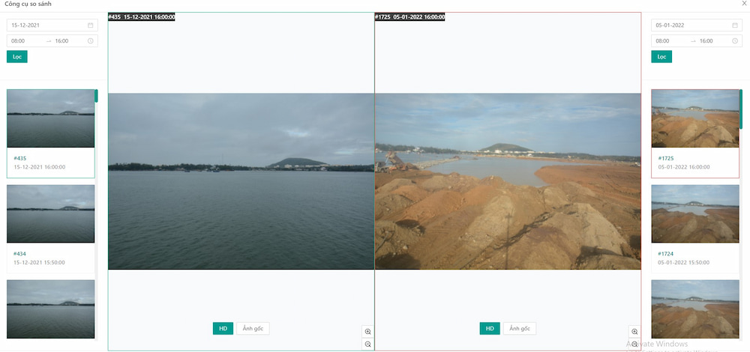Click clock icon in left time range
The width and height of the screenshot is (750, 352).
coord(91,41)
